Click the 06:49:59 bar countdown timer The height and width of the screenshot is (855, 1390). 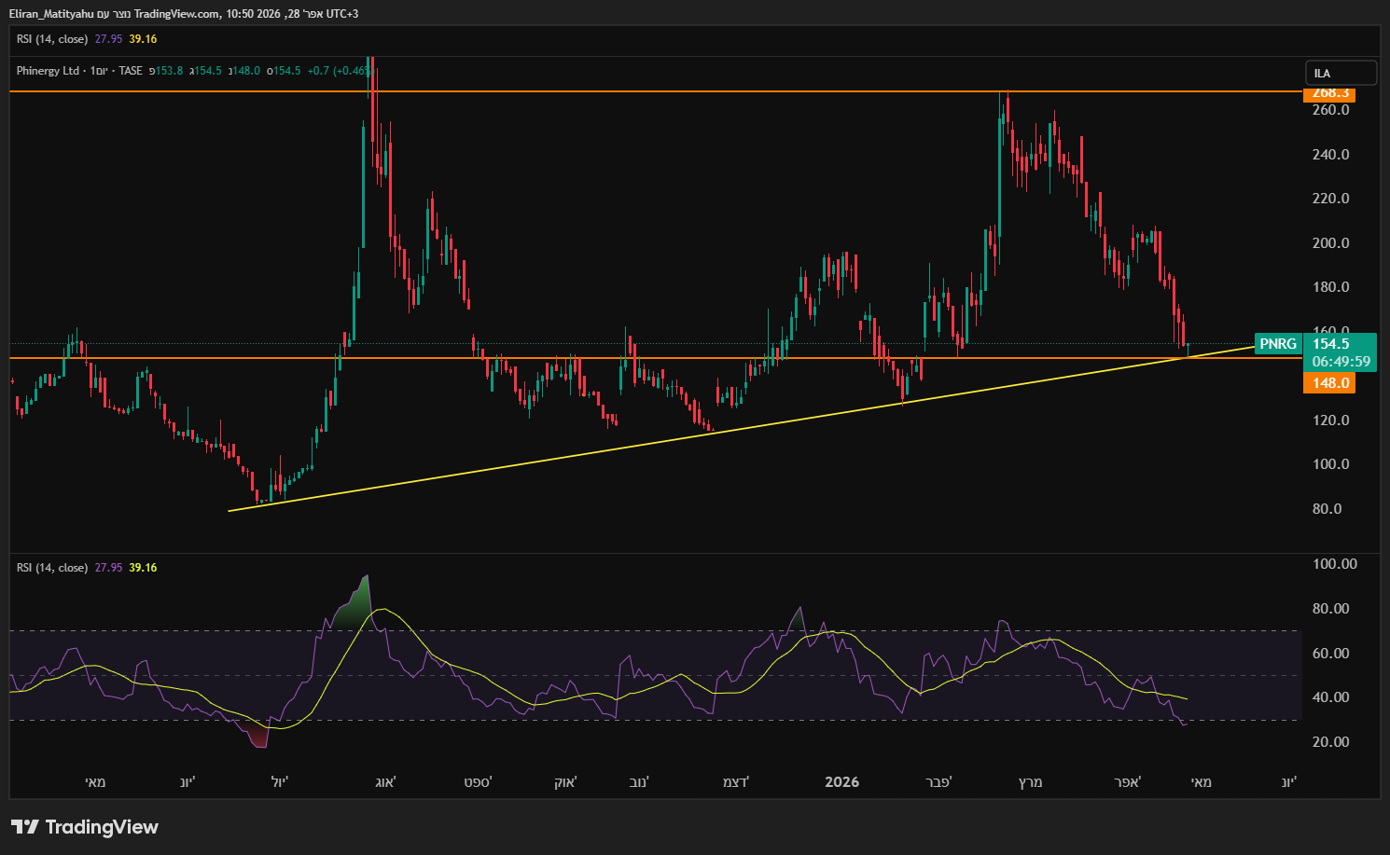pyautogui.click(x=1341, y=362)
